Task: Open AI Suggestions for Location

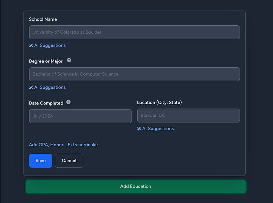Action: click(158, 129)
